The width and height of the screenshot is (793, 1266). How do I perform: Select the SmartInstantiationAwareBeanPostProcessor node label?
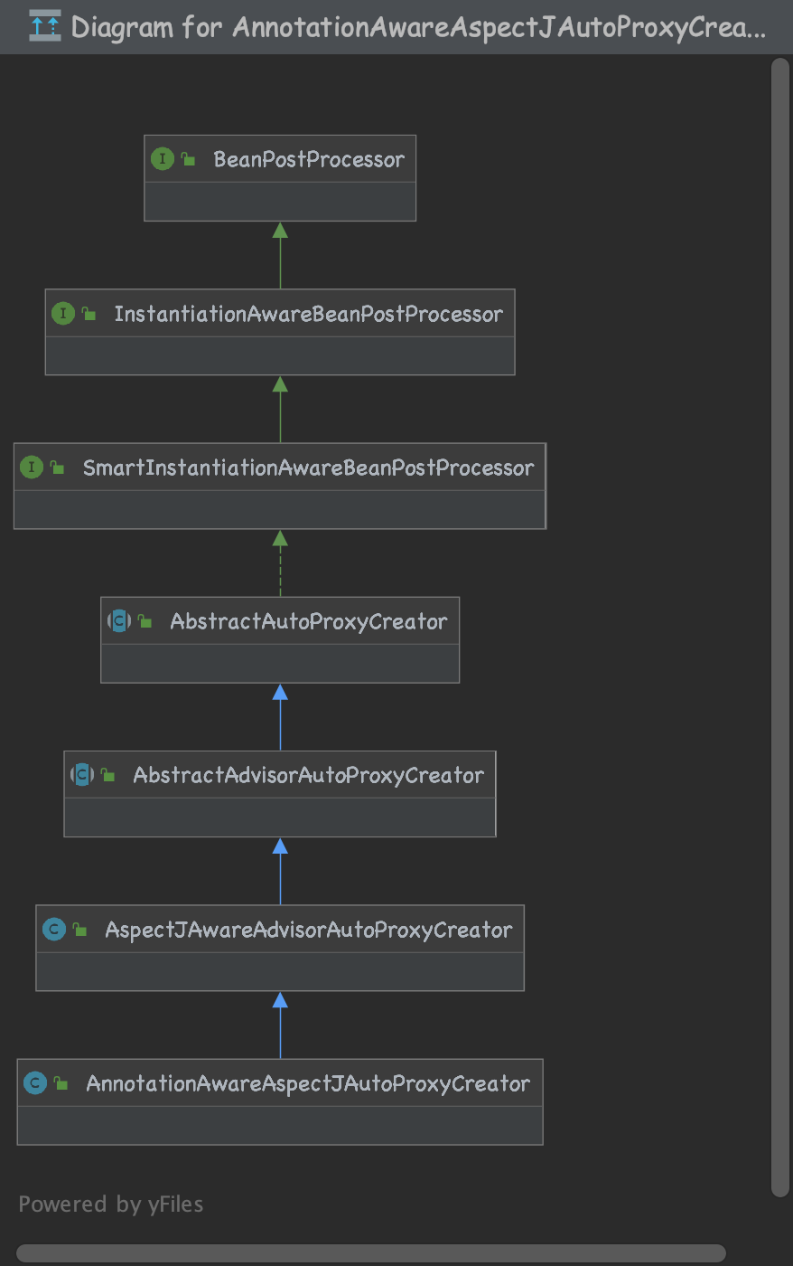308,468
